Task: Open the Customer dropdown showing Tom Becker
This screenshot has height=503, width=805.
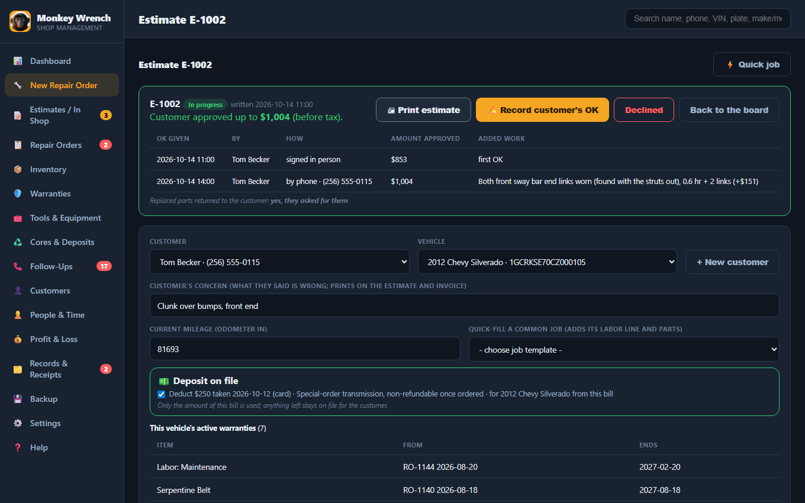Action: click(x=279, y=262)
